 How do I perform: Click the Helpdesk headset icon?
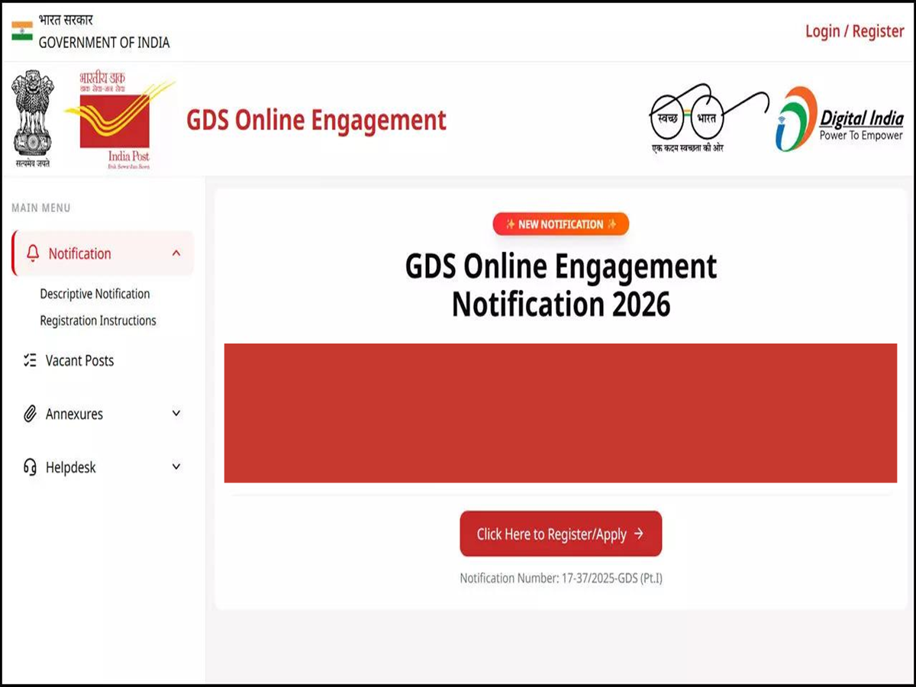30,467
